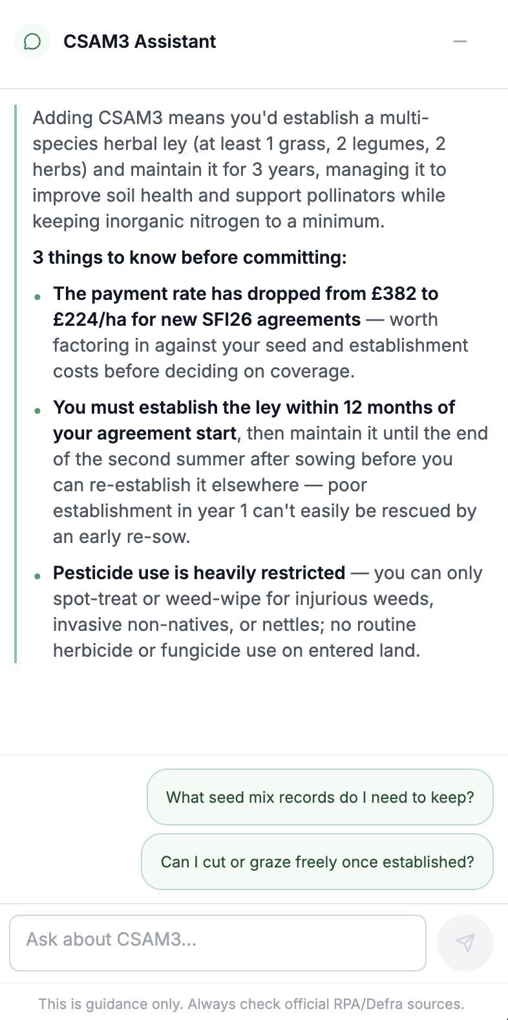This screenshot has width=508, height=1020.
Task: Choose the 'Can I cut or graze freely' suggestion
Action: 317,862
